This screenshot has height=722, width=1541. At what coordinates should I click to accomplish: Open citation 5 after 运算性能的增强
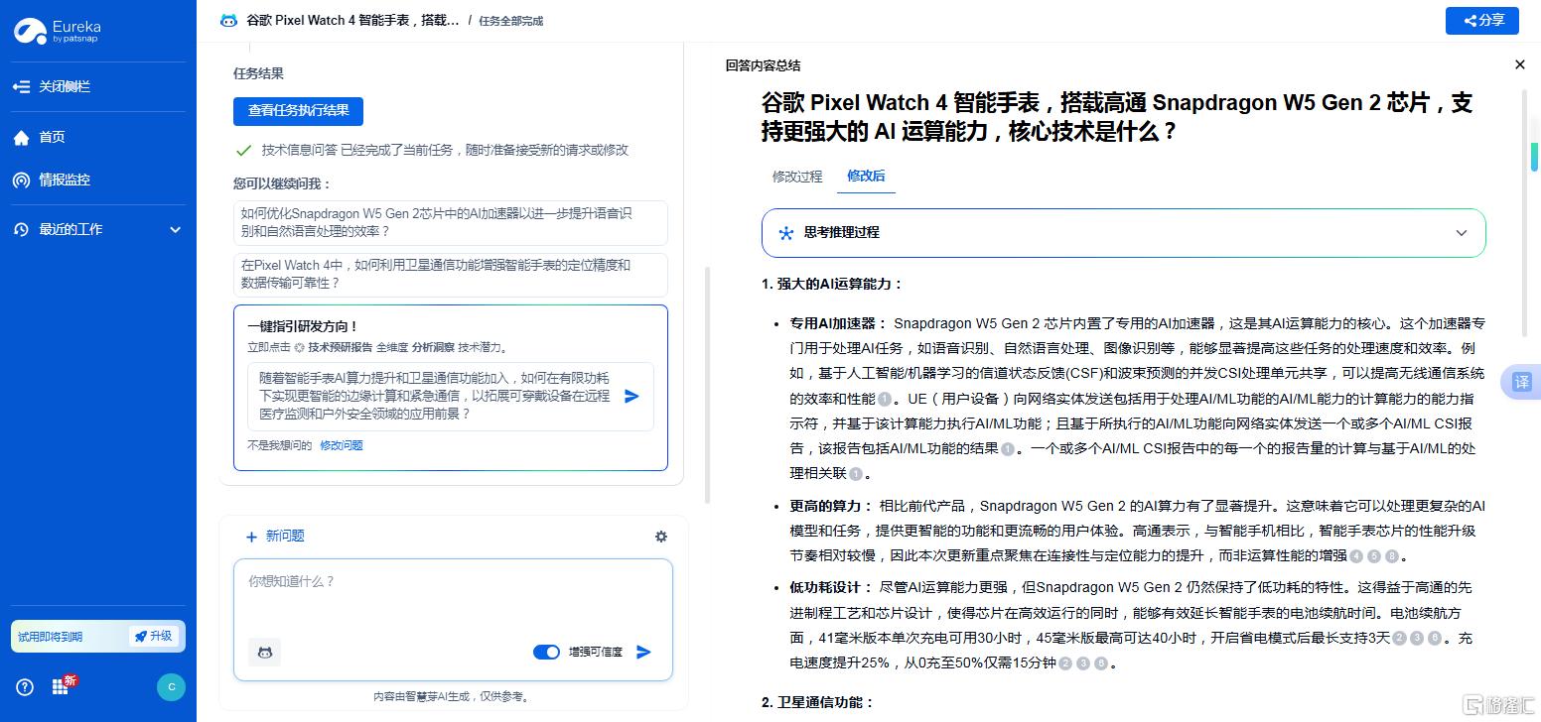[1374, 556]
